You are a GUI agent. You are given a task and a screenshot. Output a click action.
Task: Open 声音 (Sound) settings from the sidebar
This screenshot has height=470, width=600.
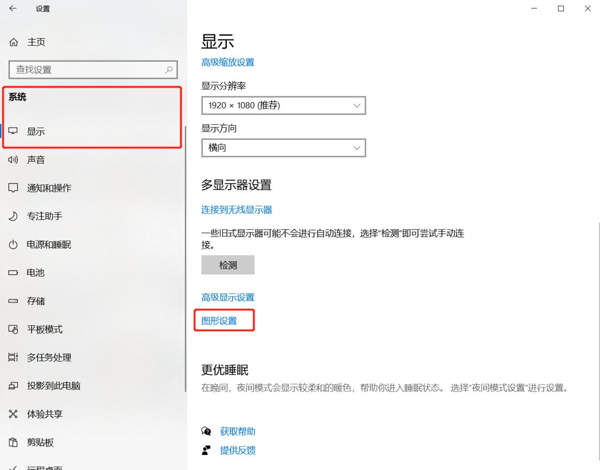pyautogui.click(x=13, y=160)
